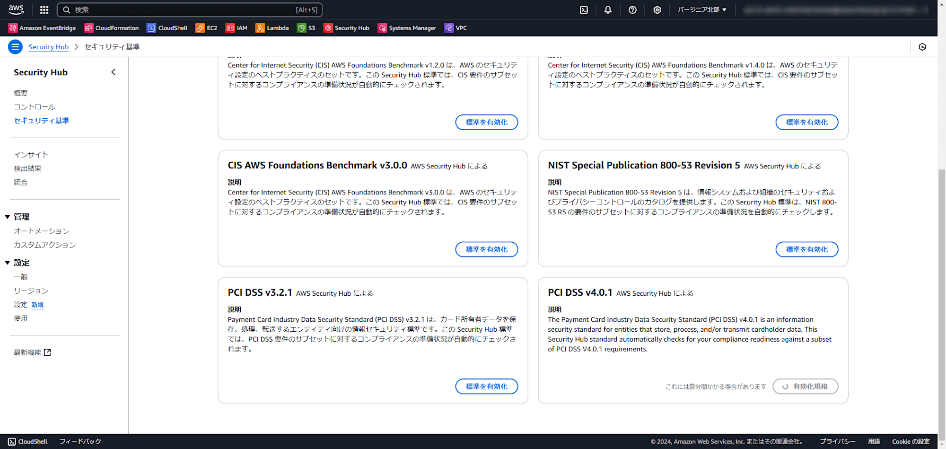Open CloudShell in the footer
The width and height of the screenshot is (946, 449).
[x=27, y=441]
